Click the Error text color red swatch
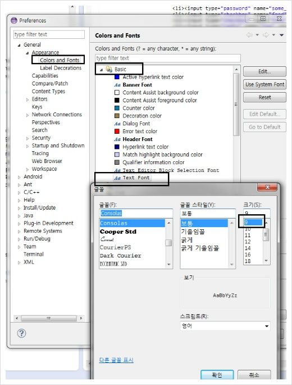 point(117,132)
